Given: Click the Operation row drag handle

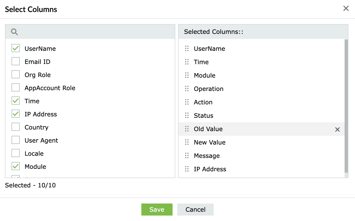Looking at the screenshot, I should pyautogui.click(x=187, y=89).
